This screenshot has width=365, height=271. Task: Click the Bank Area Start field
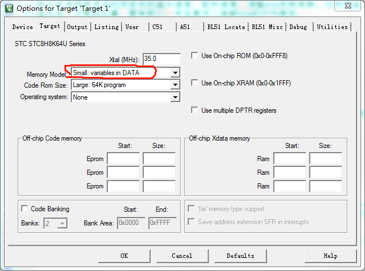pyautogui.click(x=132, y=223)
